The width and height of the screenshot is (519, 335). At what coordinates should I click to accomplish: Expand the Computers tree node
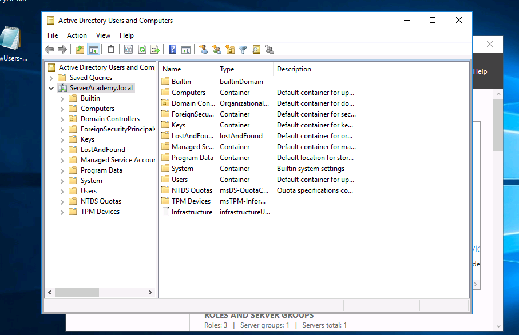[62, 109]
